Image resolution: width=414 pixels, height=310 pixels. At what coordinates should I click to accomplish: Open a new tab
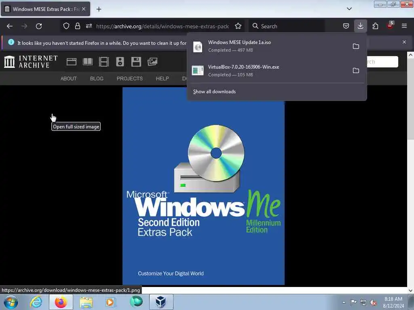tap(99, 9)
